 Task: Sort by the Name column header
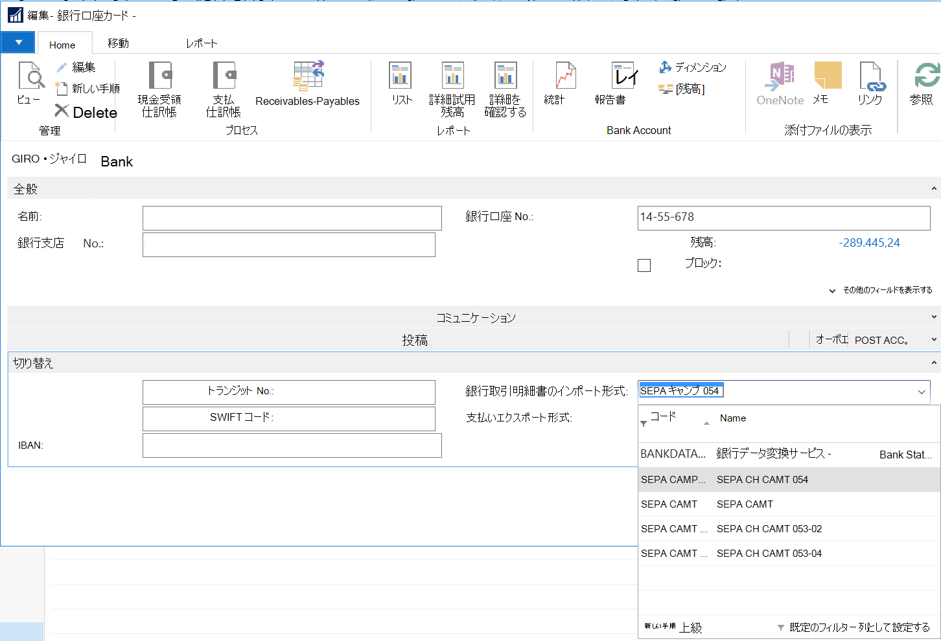(x=733, y=418)
